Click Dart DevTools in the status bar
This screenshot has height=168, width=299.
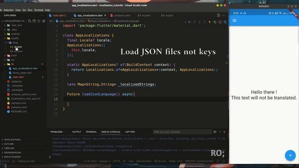point(144,161)
